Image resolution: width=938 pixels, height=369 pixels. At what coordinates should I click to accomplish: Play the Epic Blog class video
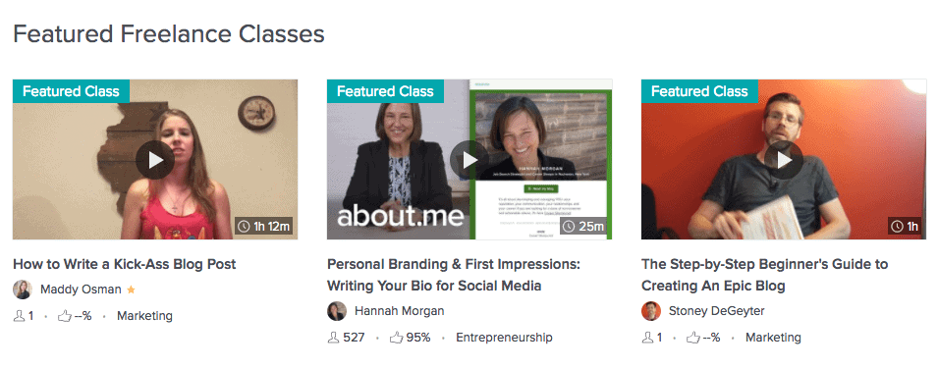(x=784, y=160)
